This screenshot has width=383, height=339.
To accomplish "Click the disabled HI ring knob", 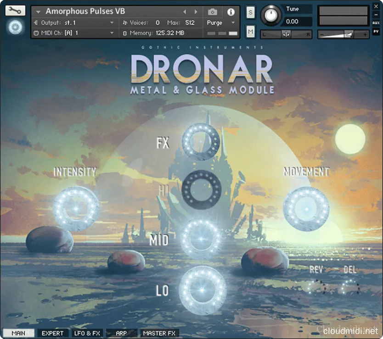I will pyautogui.click(x=201, y=189).
